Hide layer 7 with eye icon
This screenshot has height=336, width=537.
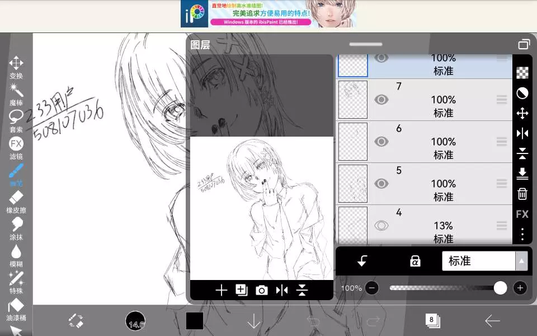click(381, 100)
